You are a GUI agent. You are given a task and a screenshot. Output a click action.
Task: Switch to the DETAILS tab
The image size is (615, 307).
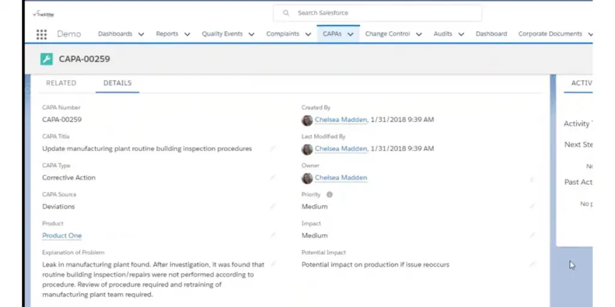[117, 83]
